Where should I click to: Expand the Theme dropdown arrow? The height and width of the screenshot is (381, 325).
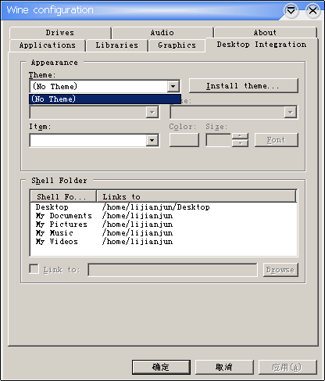(173, 86)
